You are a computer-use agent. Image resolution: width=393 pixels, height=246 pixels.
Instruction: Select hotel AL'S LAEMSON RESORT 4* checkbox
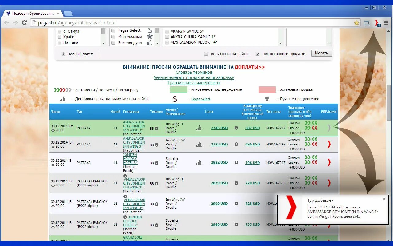coord(167,42)
